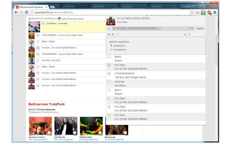
Task: Click the Minnesota name link
Action: click(x=110, y=137)
